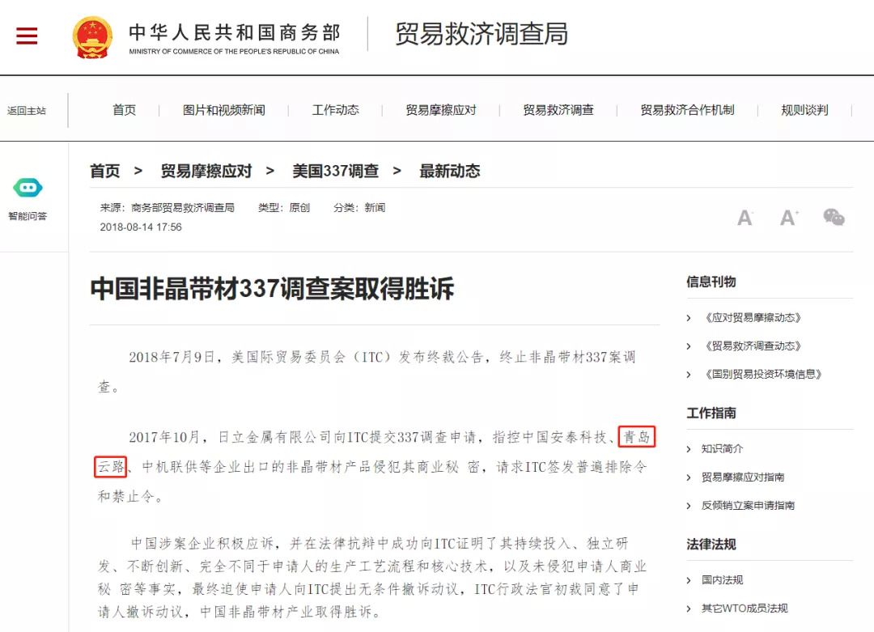The width and height of the screenshot is (874, 632).
Task: Click chevron beside 贸易摩擦应对指南
Action: 689,477
